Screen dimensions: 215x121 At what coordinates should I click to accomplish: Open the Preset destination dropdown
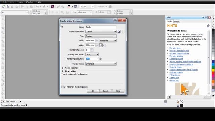coord(101,32)
